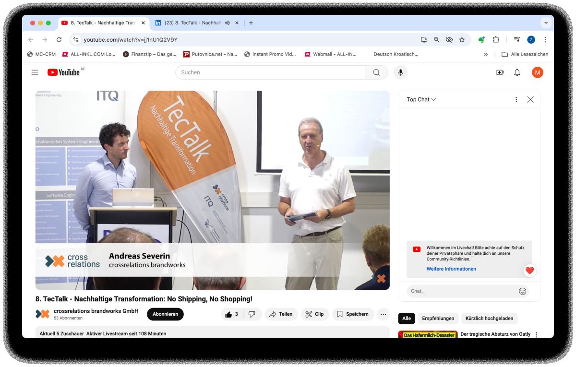Open the Create video icon

[500, 72]
